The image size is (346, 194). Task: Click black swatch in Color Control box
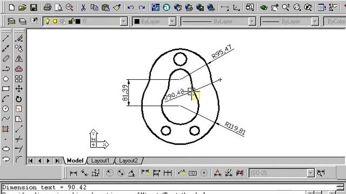coord(137,22)
